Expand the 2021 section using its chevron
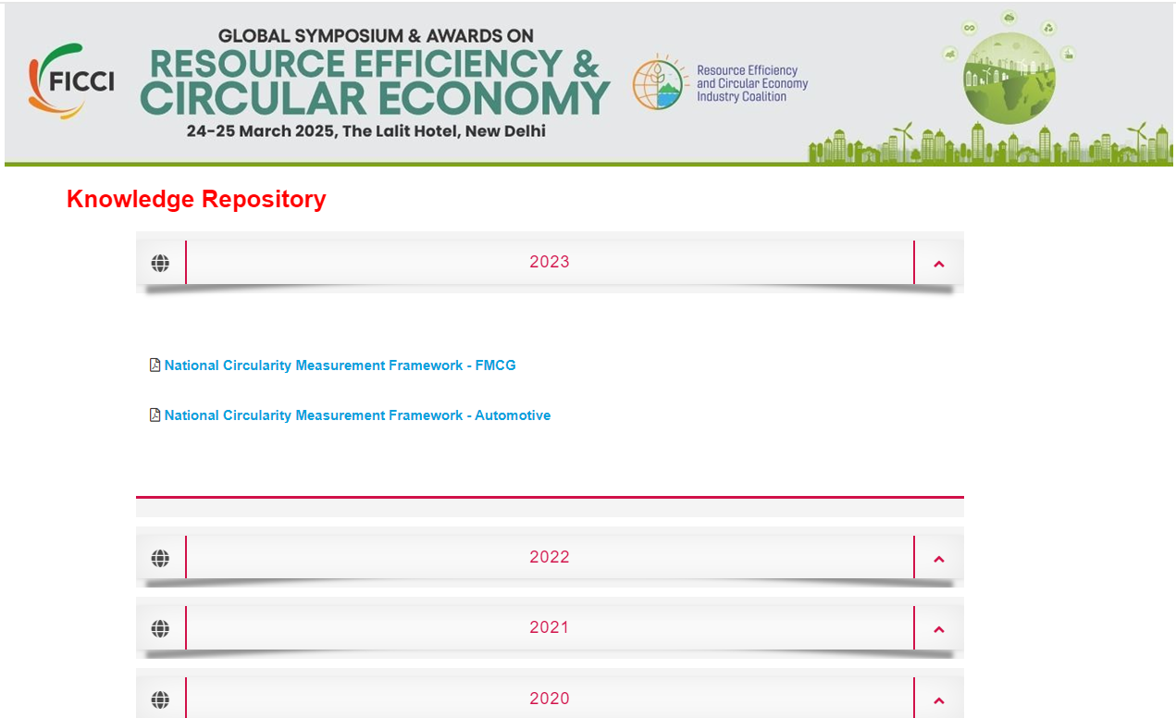This screenshot has height=718, width=1176. (939, 629)
